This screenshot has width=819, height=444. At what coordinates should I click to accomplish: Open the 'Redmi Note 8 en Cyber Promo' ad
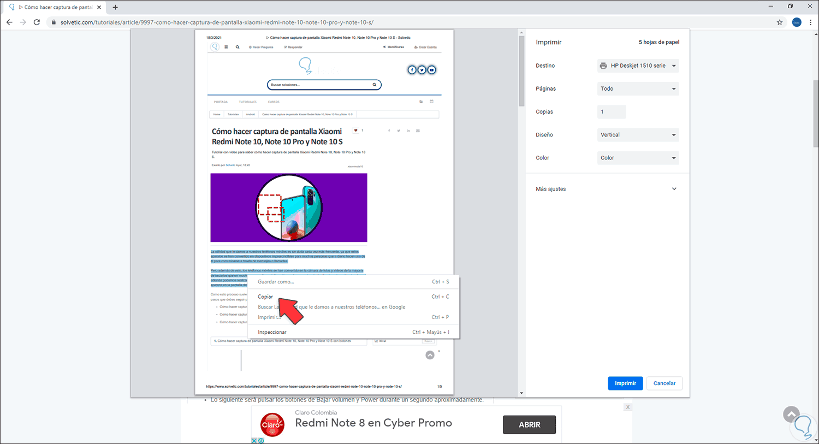[373, 423]
